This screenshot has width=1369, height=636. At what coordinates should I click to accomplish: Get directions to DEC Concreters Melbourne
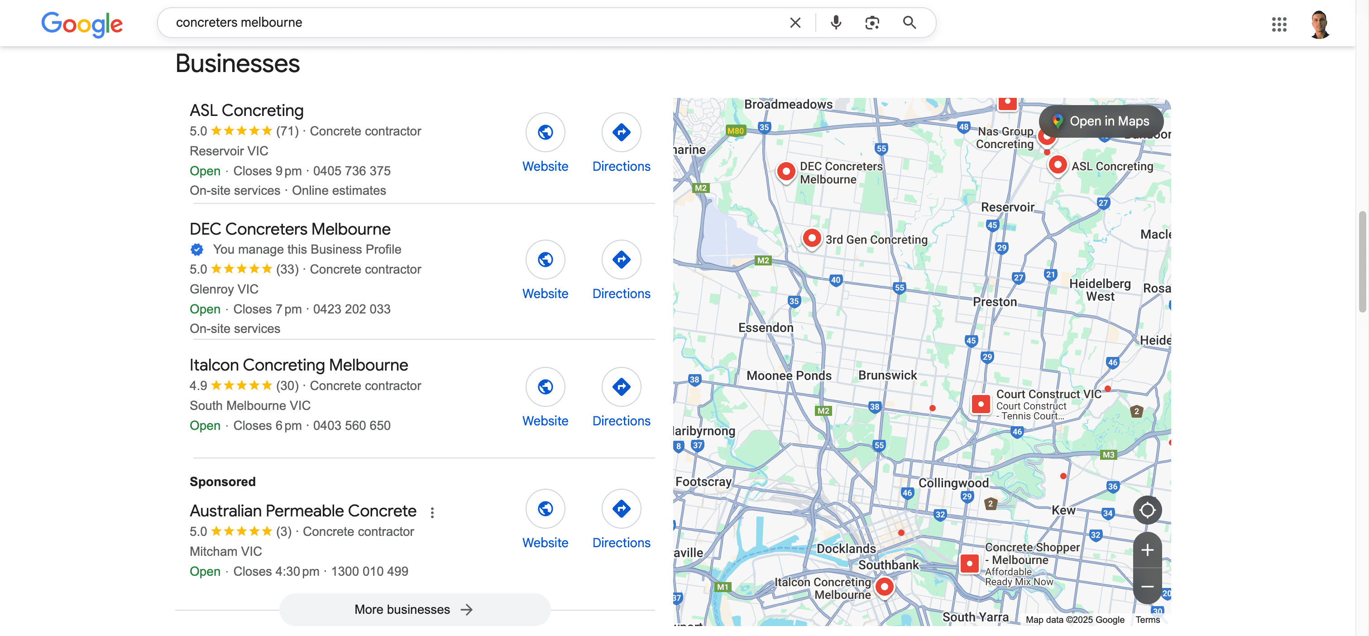click(x=621, y=260)
